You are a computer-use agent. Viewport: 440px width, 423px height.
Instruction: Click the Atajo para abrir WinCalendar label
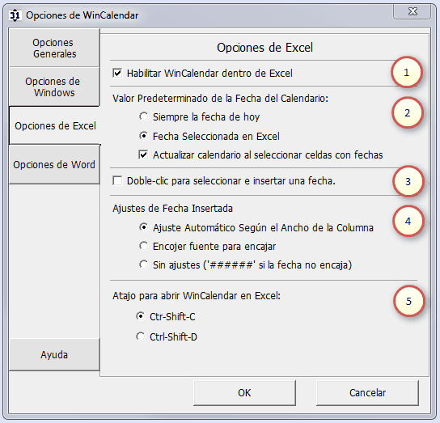197,296
